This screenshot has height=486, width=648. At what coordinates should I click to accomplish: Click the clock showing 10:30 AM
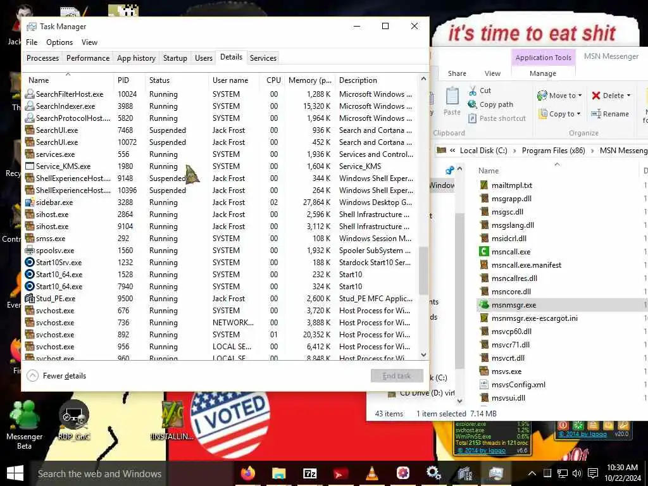[x=623, y=468]
